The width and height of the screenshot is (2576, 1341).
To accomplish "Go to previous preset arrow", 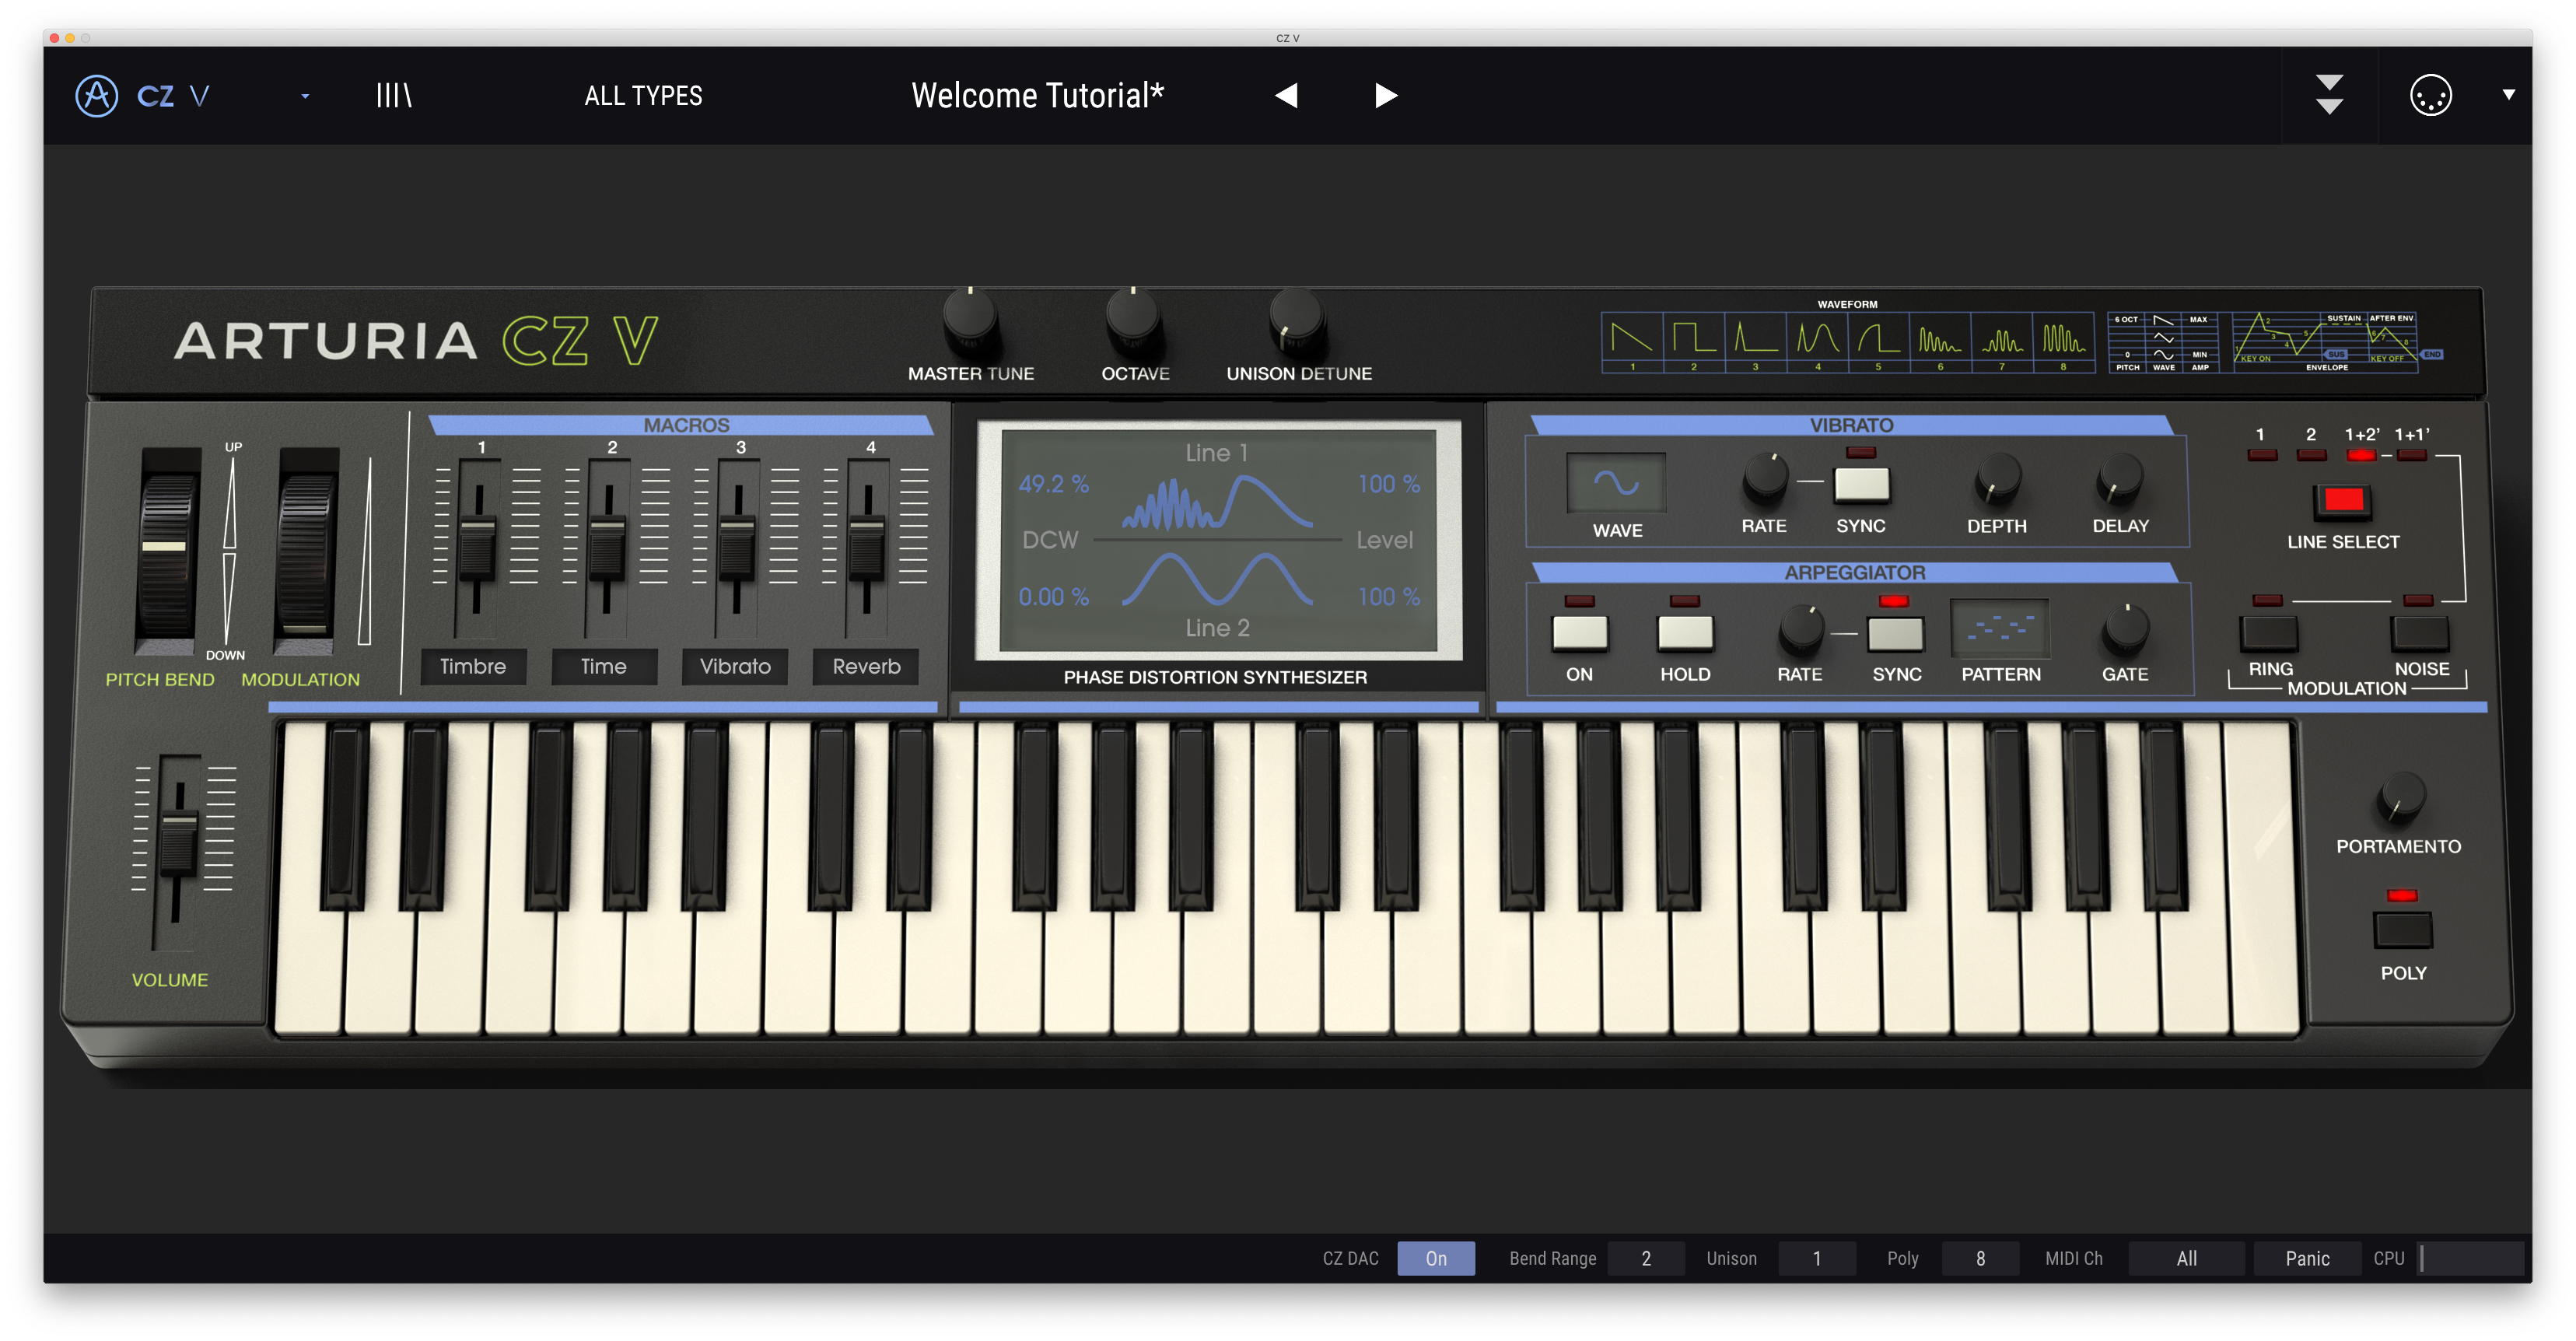I will (x=1287, y=96).
